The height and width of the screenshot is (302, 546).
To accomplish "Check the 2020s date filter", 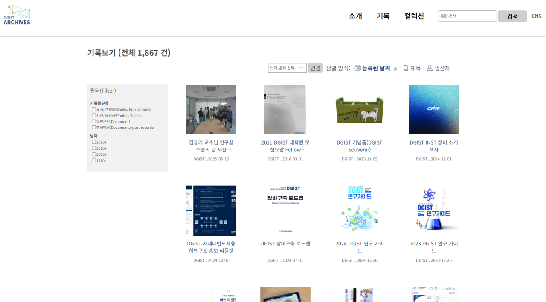I will [x=94, y=142].
